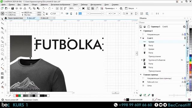Click the Full-screen preview icon

(x=83, y=8)
